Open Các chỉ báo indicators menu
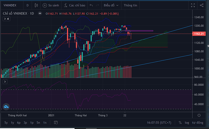 (75, 5)
